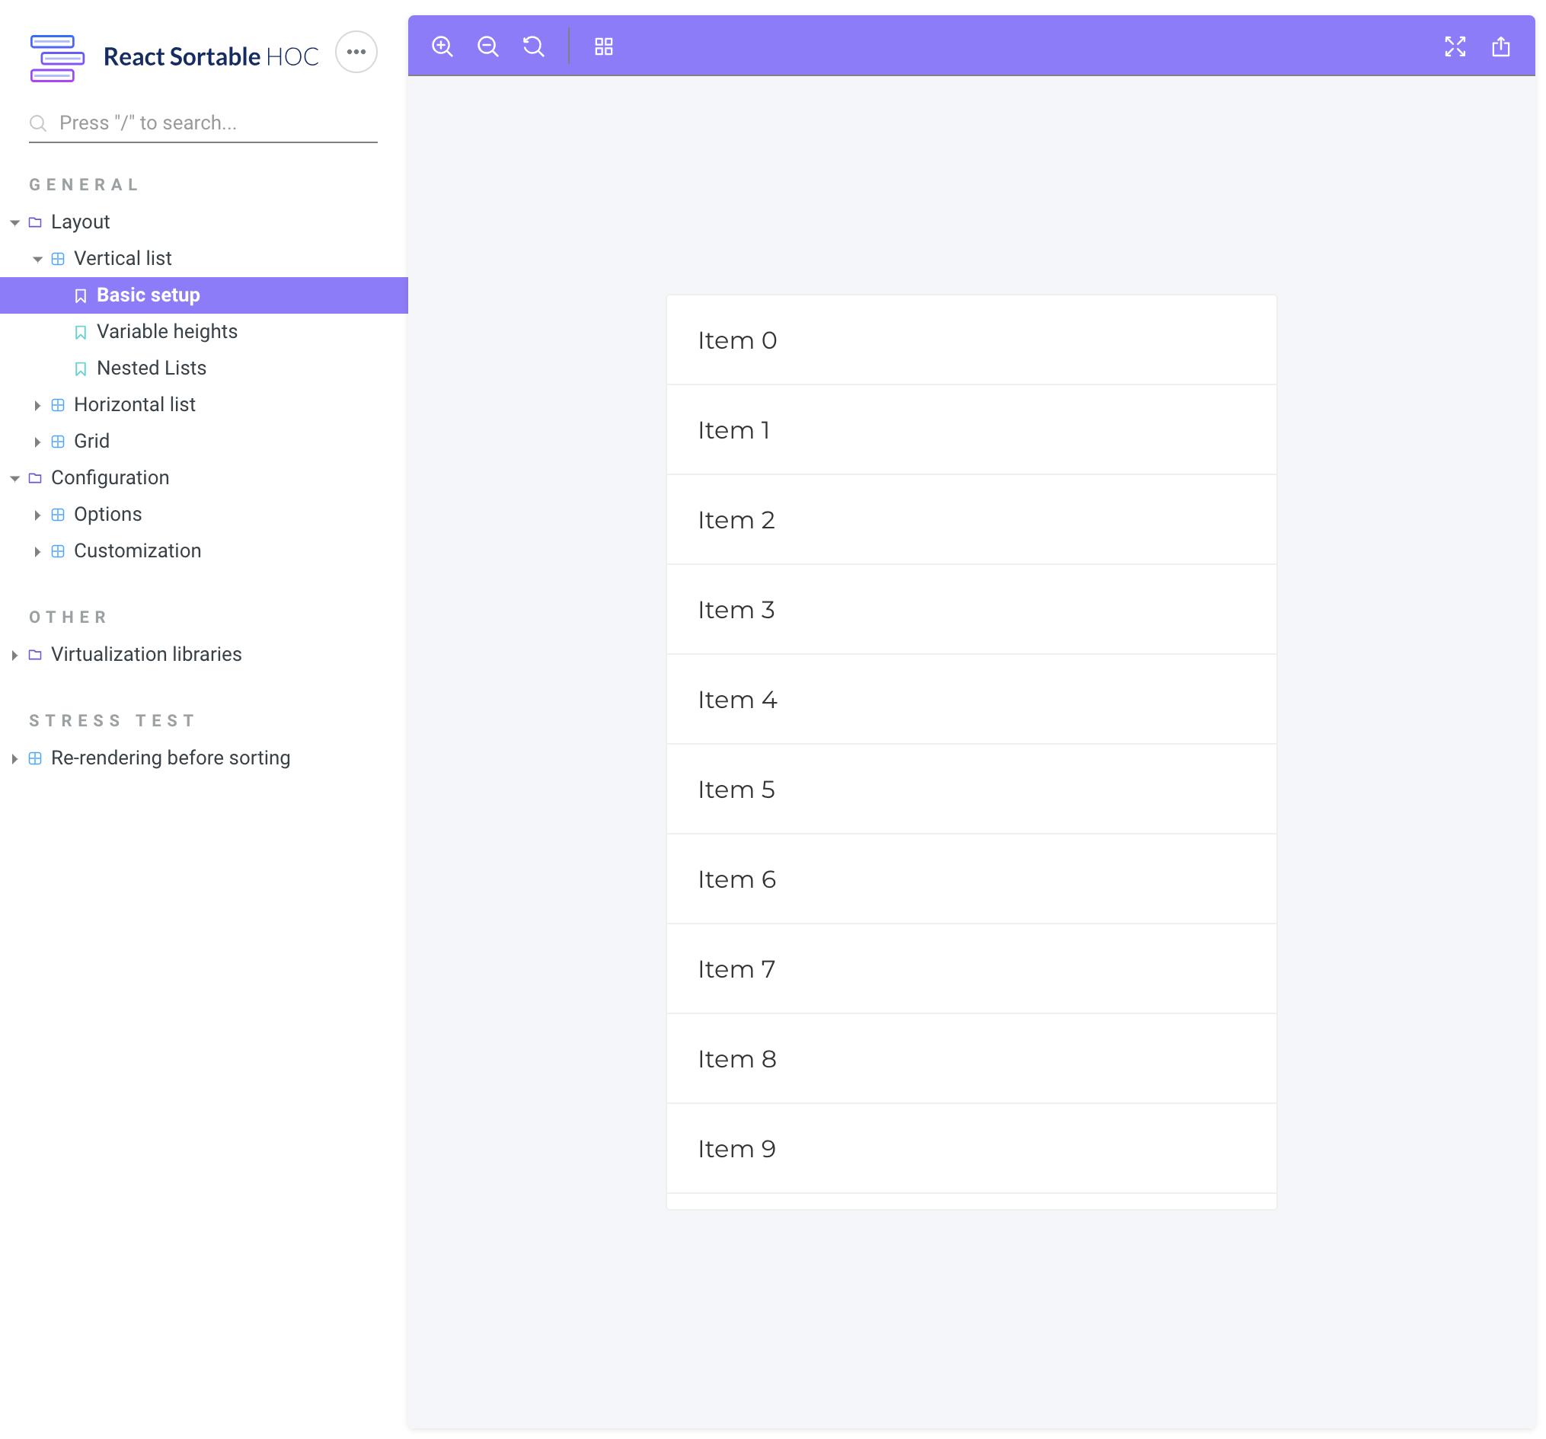
Task: Open Virtualization libraries folder
Action: click(x=145, y=655)
